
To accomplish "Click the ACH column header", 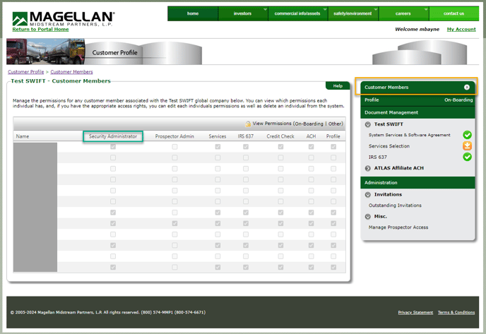I will [311, 136].
